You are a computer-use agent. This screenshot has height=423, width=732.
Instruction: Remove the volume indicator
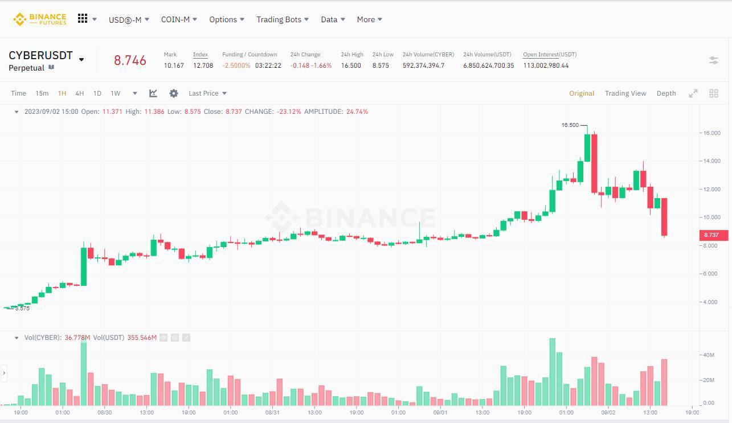pyautogui.click(x=186, y=338)
